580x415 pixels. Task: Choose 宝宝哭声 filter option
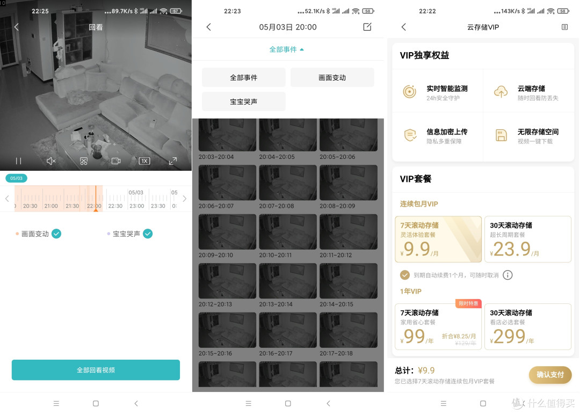click(243, 101)
